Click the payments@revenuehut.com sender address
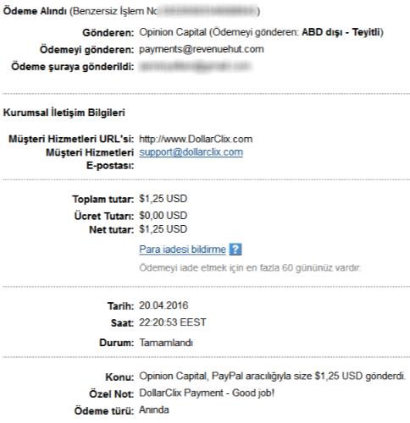Image resolution: width=410 pixels, height=423 pixels. [202, 49]
